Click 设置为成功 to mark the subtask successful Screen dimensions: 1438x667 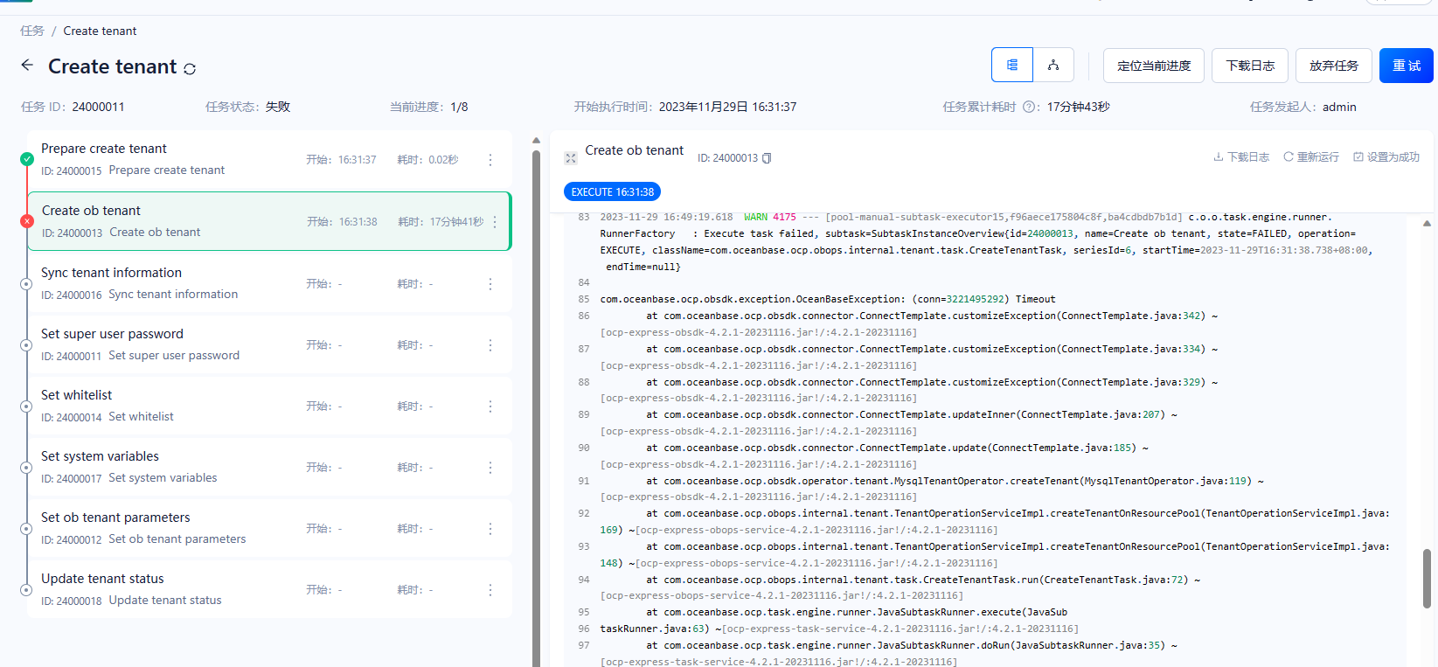[1386, 157]
